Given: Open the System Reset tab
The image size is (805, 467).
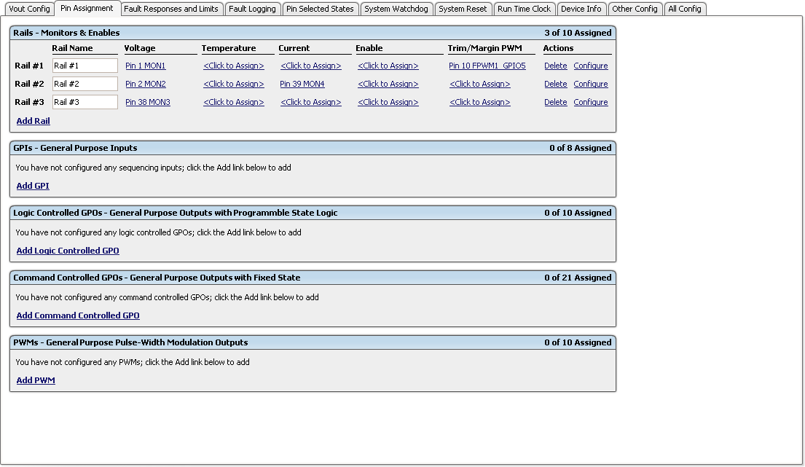Looking at the screenshot, I should tap(463, 9).
